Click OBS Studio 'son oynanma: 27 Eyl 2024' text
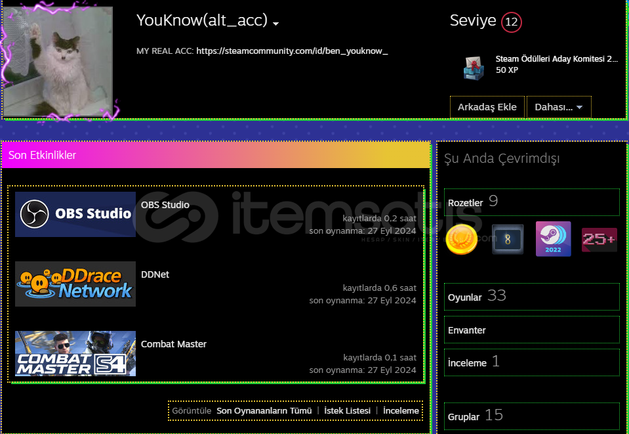 (x=363, y=231)
